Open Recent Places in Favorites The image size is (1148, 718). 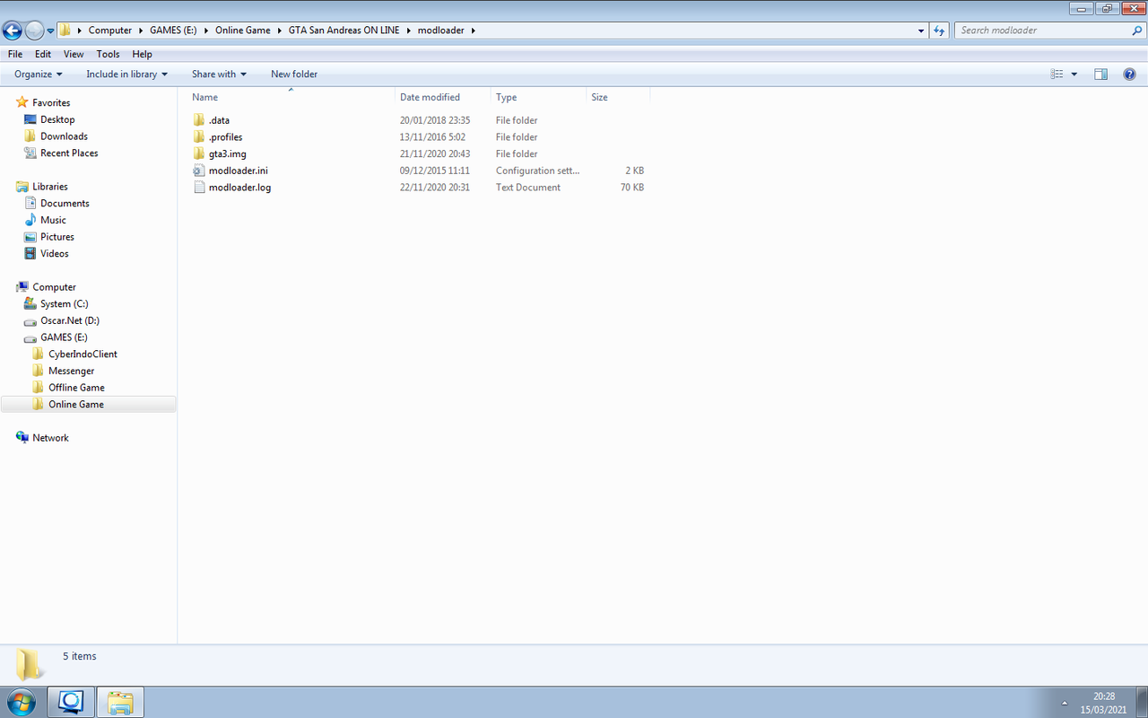[x=69, y=153]
